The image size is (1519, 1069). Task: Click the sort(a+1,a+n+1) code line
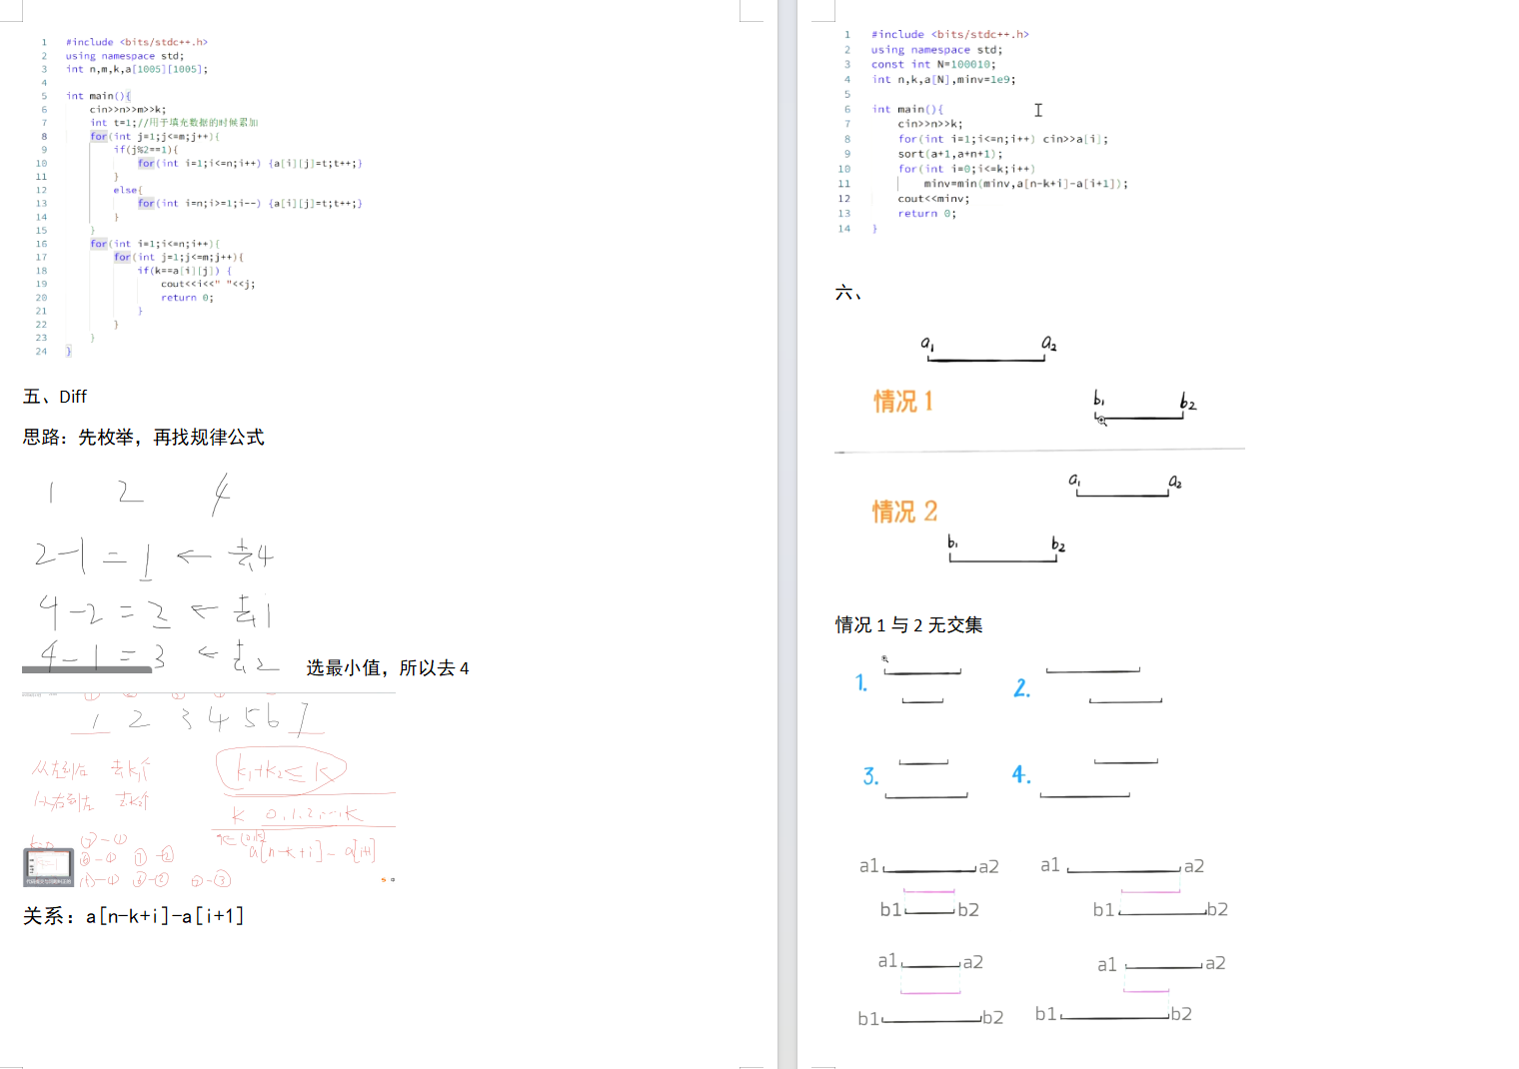pos(949,154)
